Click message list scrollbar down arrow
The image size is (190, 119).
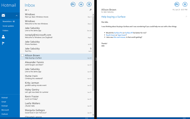click(x=93, y=115)
